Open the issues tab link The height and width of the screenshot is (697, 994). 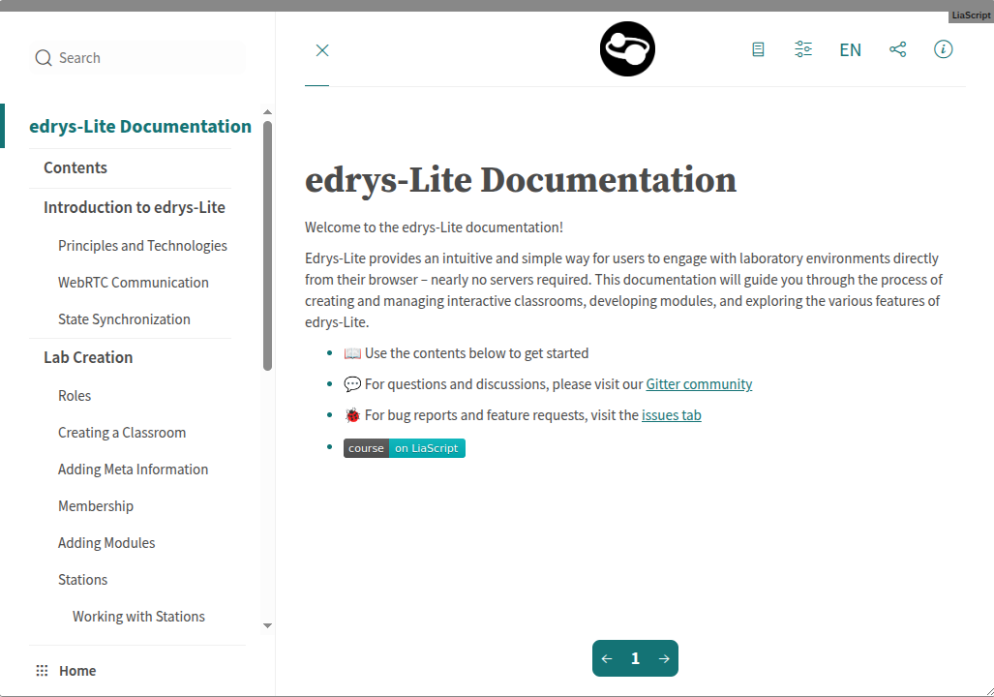point(671,415)
